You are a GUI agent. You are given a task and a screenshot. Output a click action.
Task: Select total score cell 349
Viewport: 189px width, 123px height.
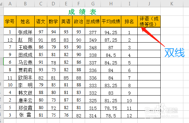[x=93, y=39]
